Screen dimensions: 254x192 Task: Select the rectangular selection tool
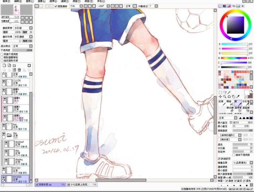pos(220,92)
